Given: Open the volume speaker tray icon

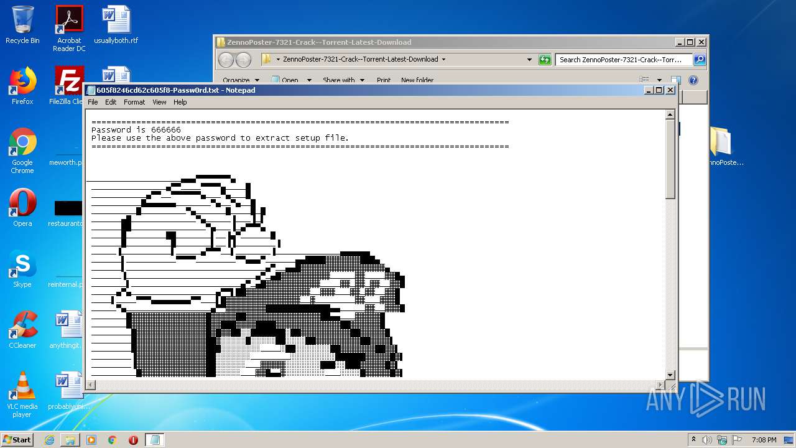Looking at the screenshot, I should click(707, 440).
